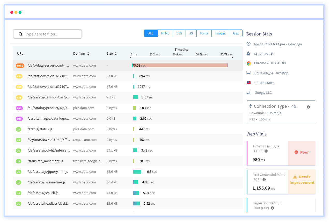
Task: Select the Ajax filter tab
Action: point(236,33)
